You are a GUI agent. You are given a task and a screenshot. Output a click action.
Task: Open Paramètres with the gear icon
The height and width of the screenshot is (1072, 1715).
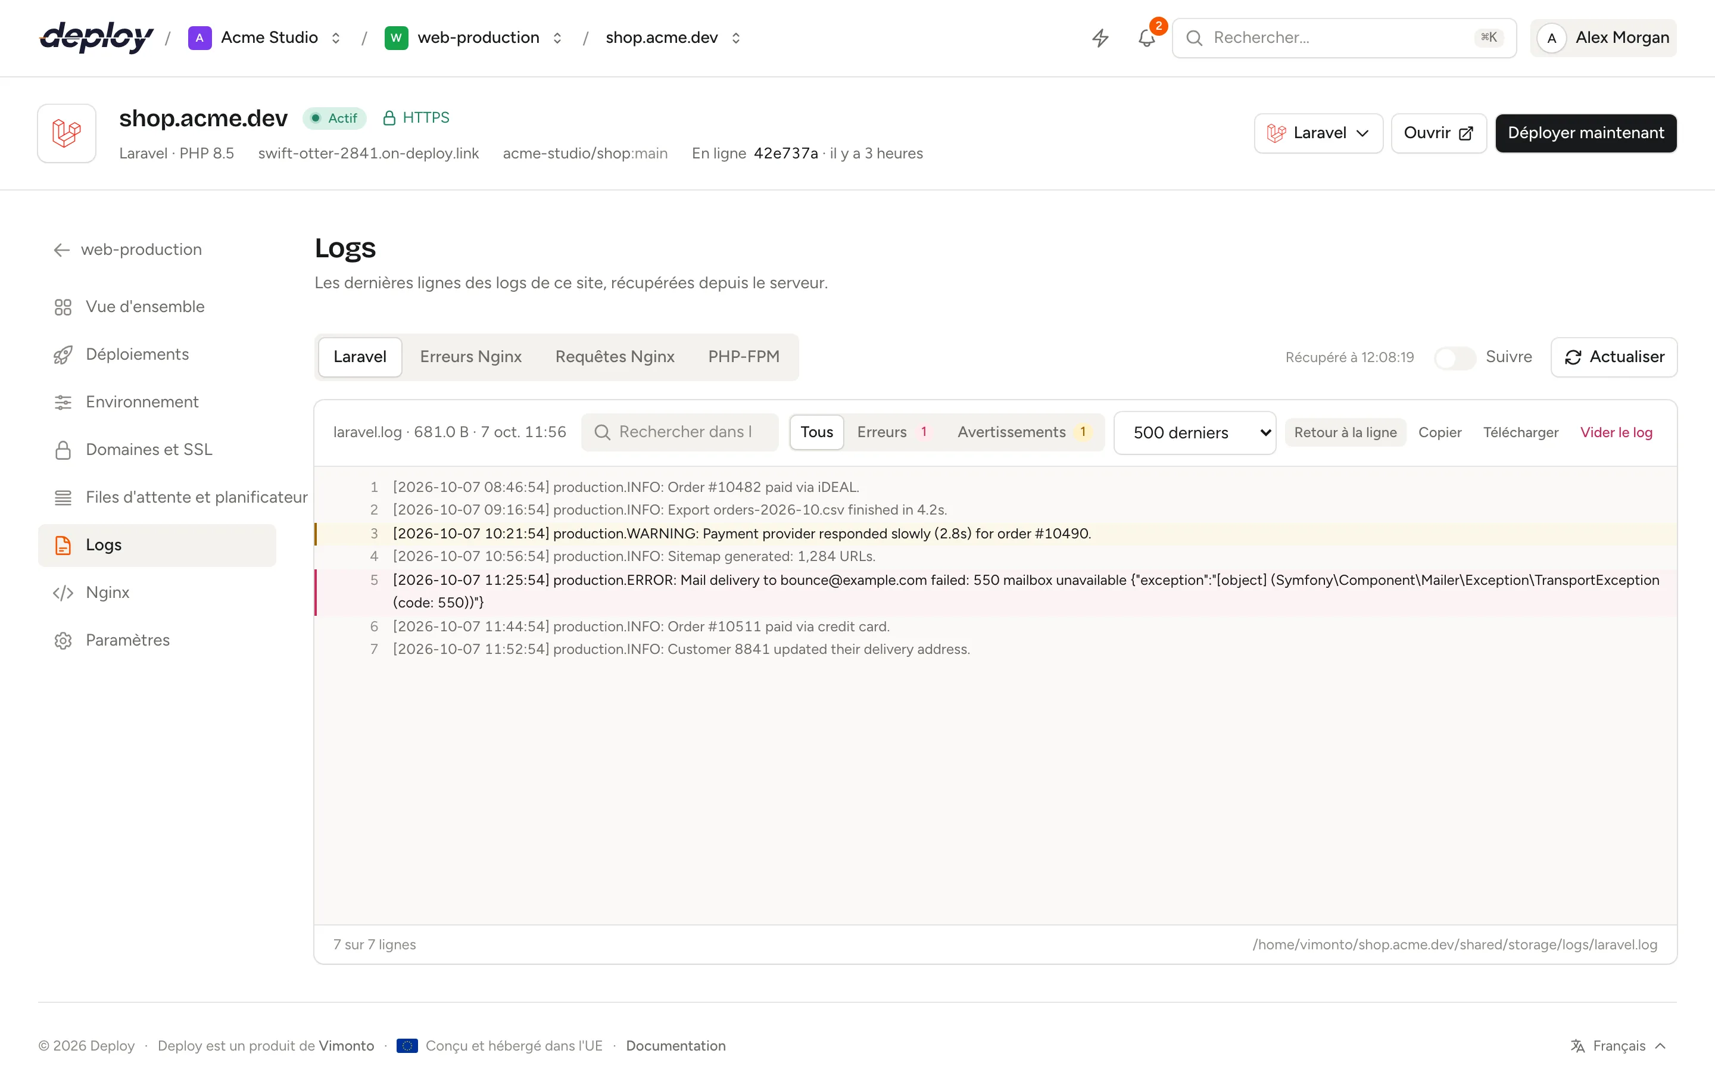pyautogui.click(x=157, y=640)
